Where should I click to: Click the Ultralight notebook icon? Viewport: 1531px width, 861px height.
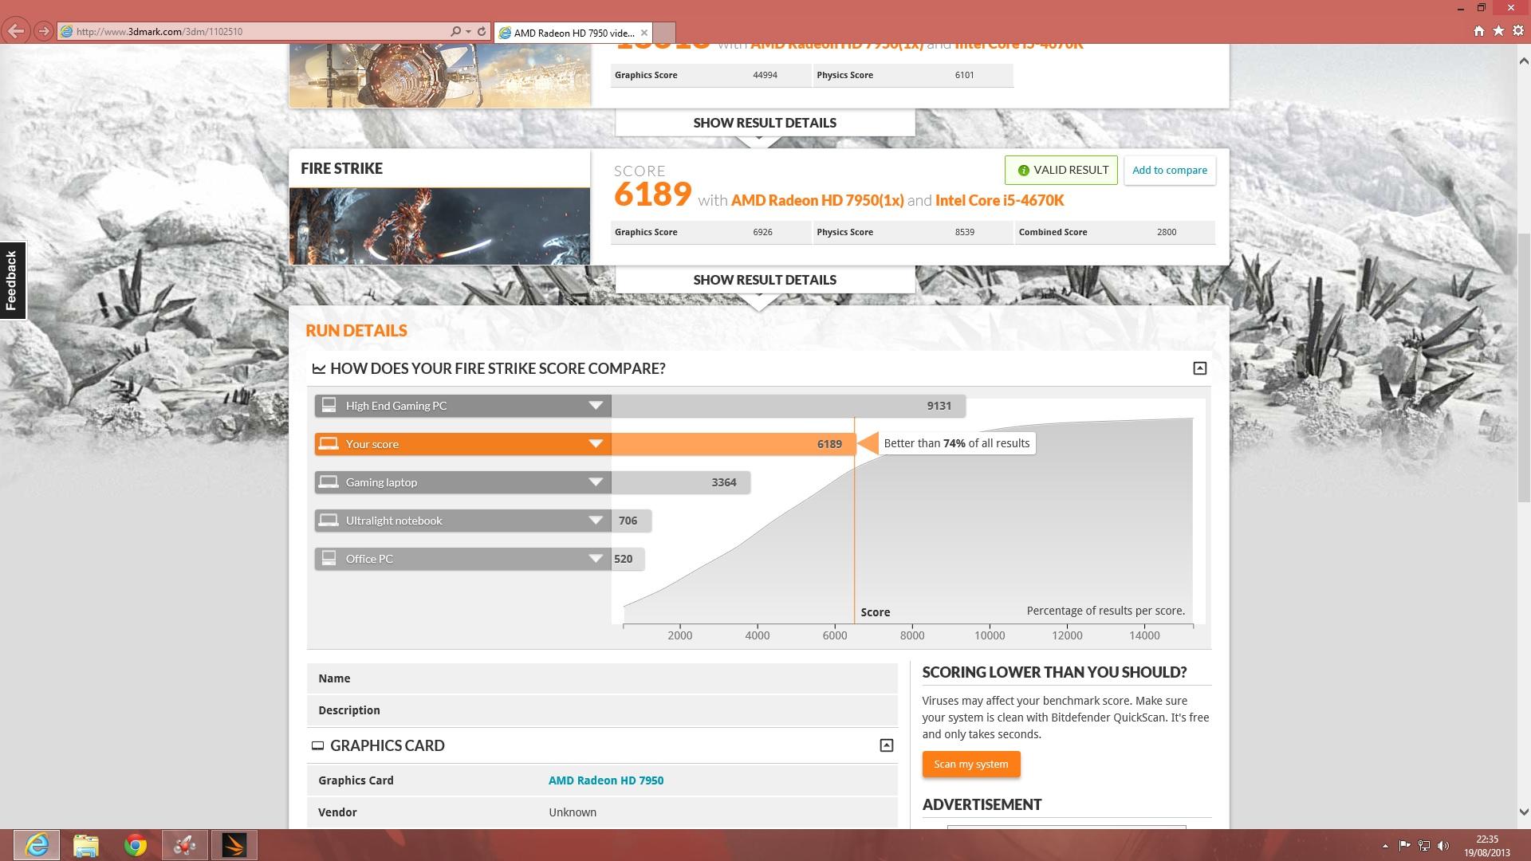pos(329,520)
